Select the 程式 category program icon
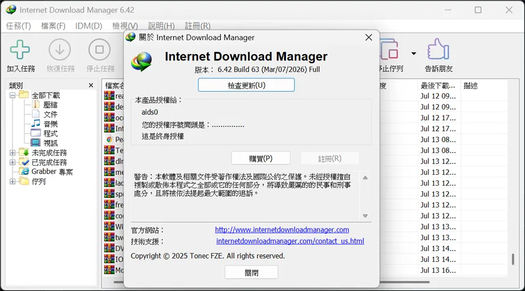This screenshot has height=291, width=525. pos(35,133)
